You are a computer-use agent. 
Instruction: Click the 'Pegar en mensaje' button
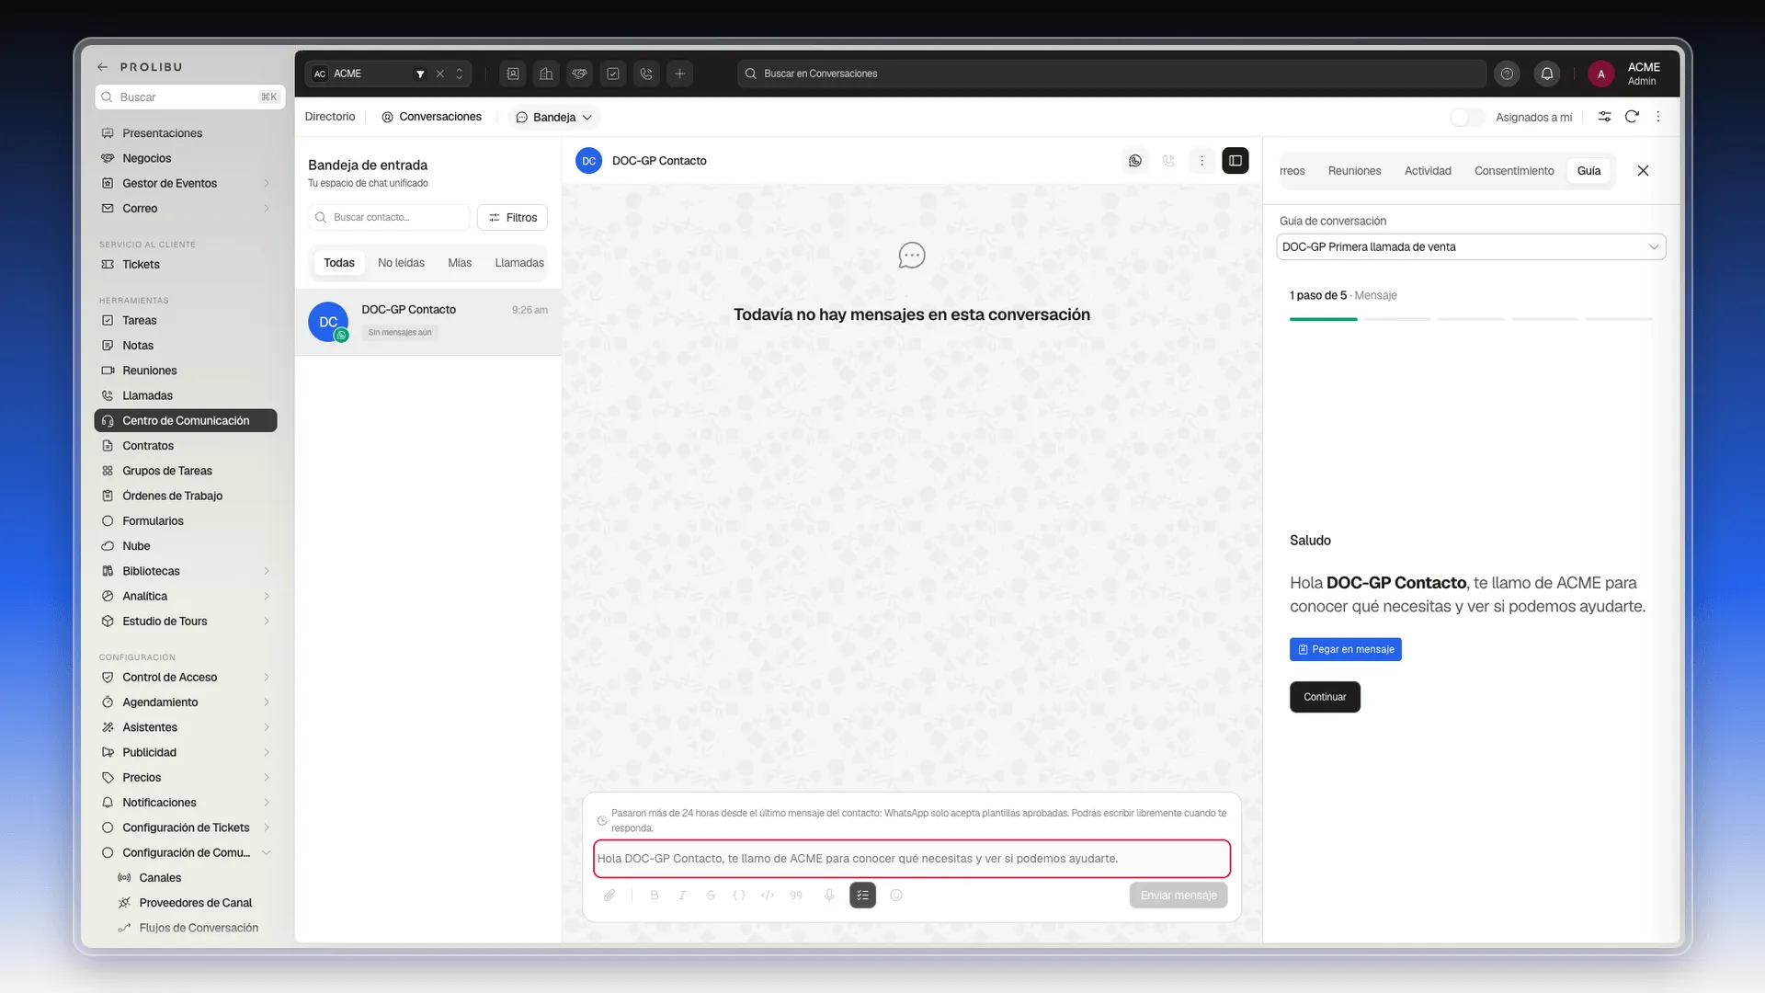[1345, 649]
